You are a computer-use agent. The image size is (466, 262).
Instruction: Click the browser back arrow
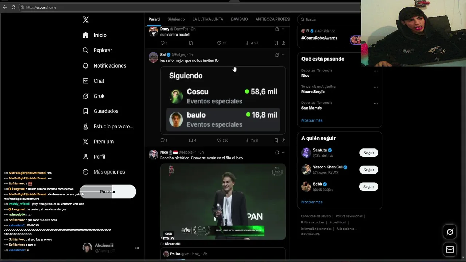tap(5, 7)
